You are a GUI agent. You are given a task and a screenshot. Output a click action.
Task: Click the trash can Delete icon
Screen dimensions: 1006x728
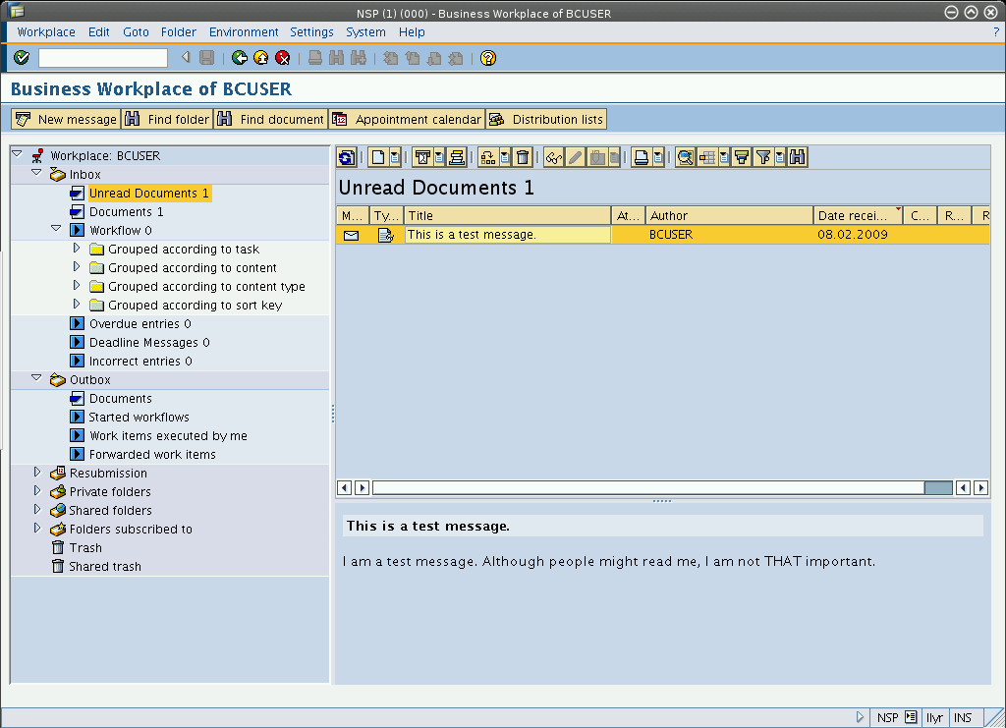(x=523, y=157)
